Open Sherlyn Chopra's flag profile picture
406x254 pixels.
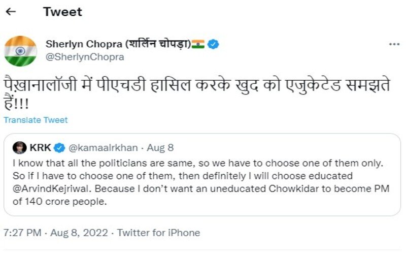[x=20, y=51]
